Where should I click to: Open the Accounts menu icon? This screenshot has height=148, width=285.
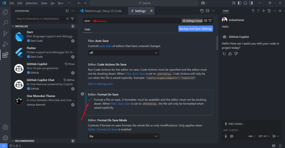pyautogui.click(x=5, y=127)
